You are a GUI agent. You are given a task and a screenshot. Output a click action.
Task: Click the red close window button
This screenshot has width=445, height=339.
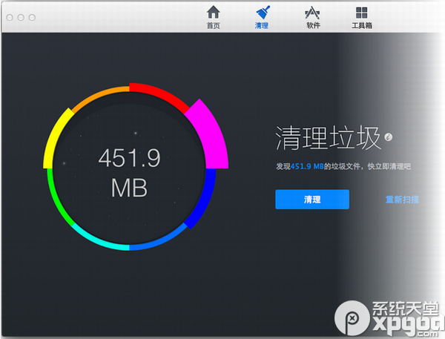click(10, 16)
